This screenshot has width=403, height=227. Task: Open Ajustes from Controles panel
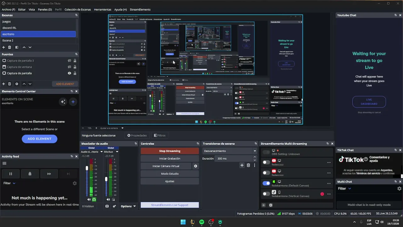(170, 181)
